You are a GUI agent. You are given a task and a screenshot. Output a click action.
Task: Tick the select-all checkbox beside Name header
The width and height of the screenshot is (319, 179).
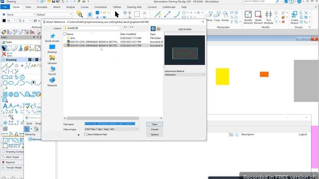65,34
